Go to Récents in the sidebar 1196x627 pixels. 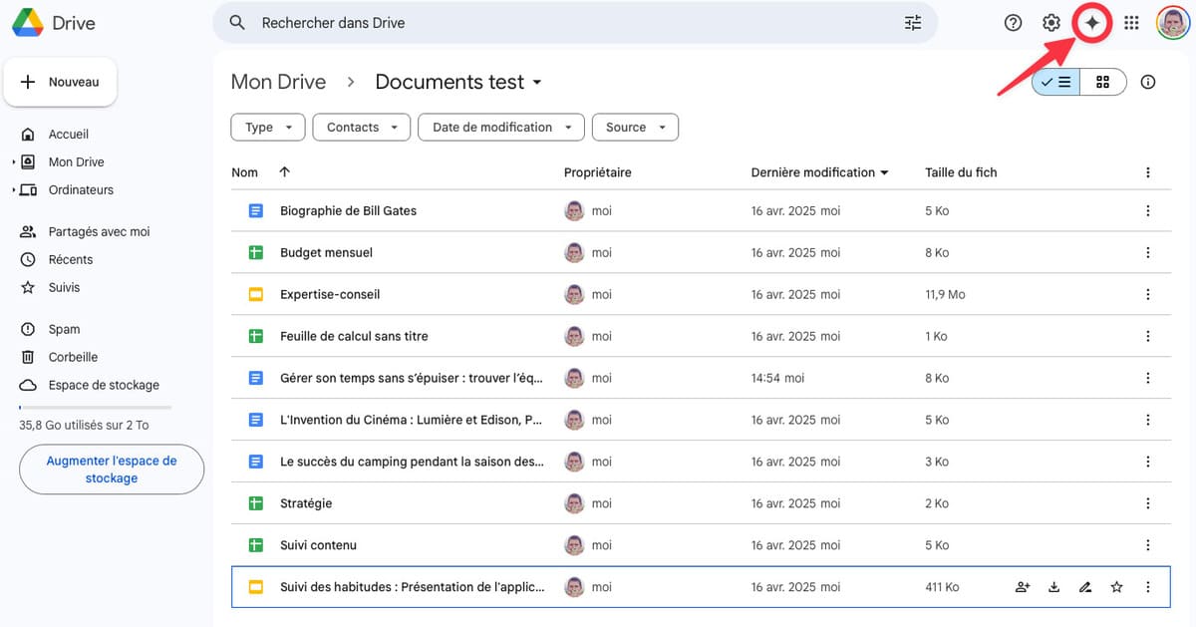(x=70, y=259)
